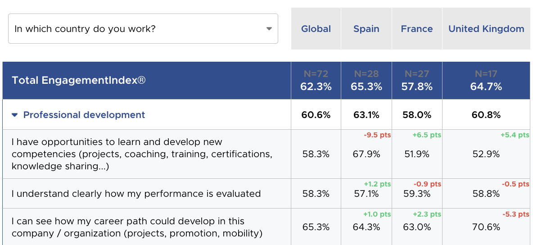Click France total engagement score 57.8%

(x=417, y=86)
